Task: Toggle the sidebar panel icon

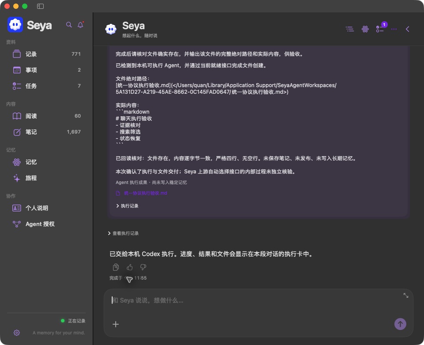Action: pos(40,6)
